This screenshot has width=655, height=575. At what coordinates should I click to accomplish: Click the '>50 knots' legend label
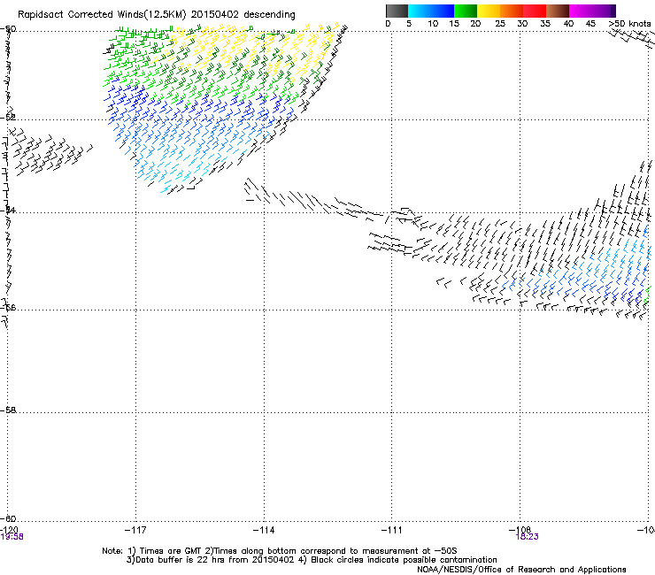tap(629, 24)
